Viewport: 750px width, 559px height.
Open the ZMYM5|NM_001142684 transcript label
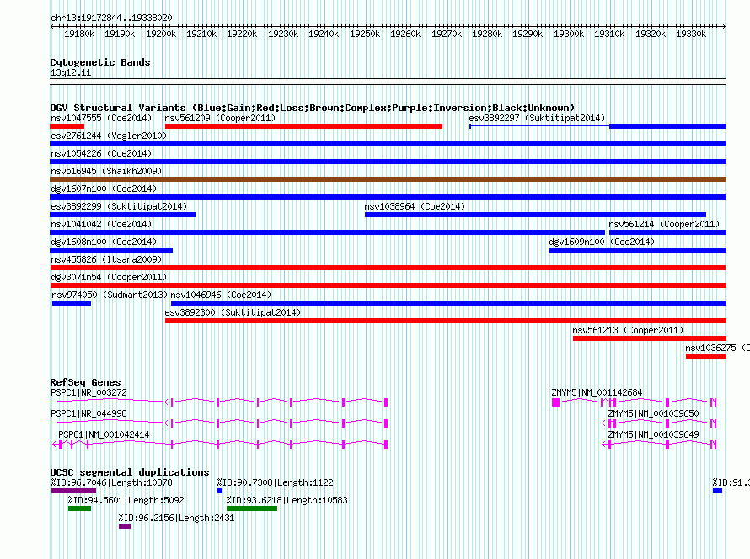click(597, 392)
